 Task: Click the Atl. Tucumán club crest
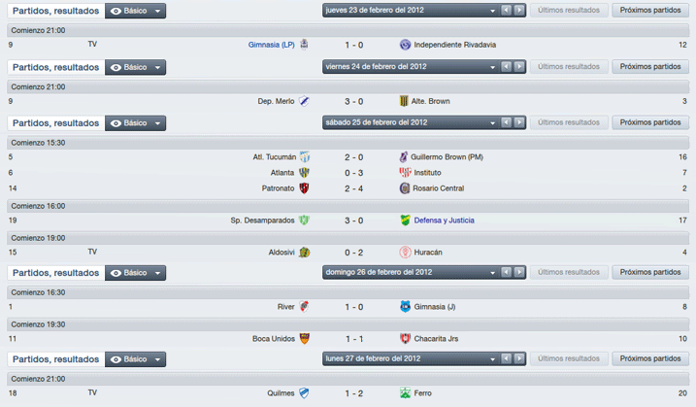coord(305,156)
